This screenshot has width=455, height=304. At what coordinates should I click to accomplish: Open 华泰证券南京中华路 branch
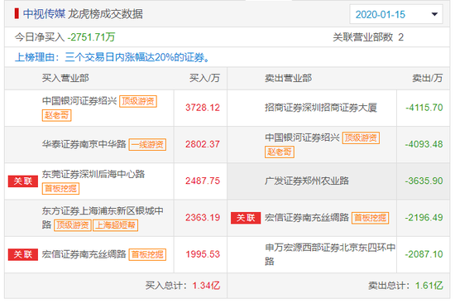(84, 144)
